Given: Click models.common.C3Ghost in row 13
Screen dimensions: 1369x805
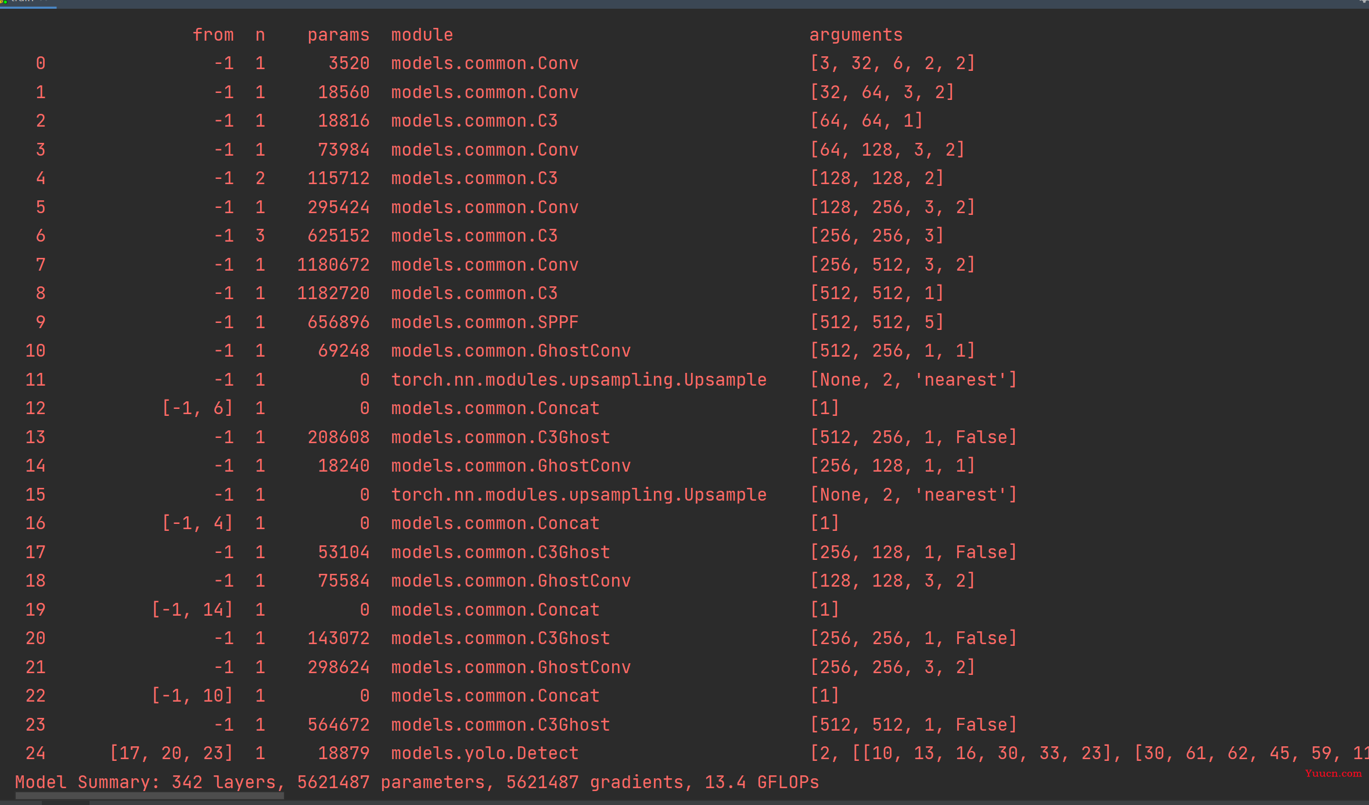Looking at the screenshot, I should coord(501,437).
